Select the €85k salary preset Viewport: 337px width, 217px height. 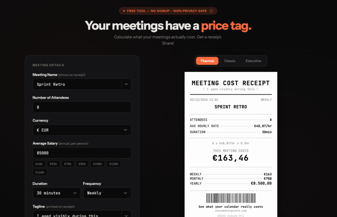coord(82,164)
